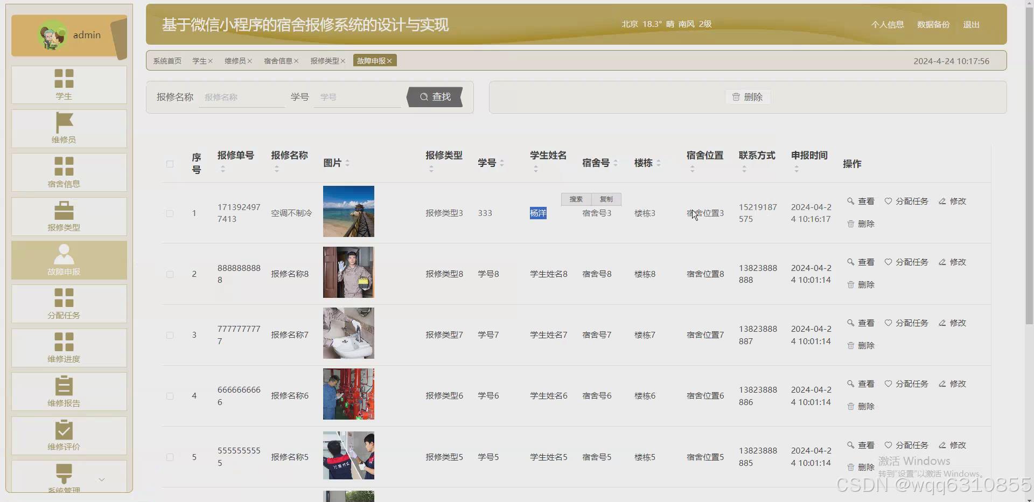
Task: Choose 搜索 in the selection popup
Action: 576,199
